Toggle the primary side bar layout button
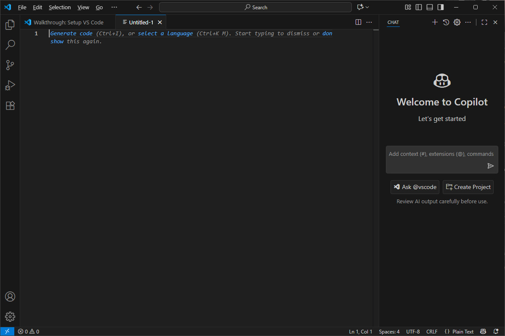The width and height of the screenshot is (505, 336). [x=418, y=7]
